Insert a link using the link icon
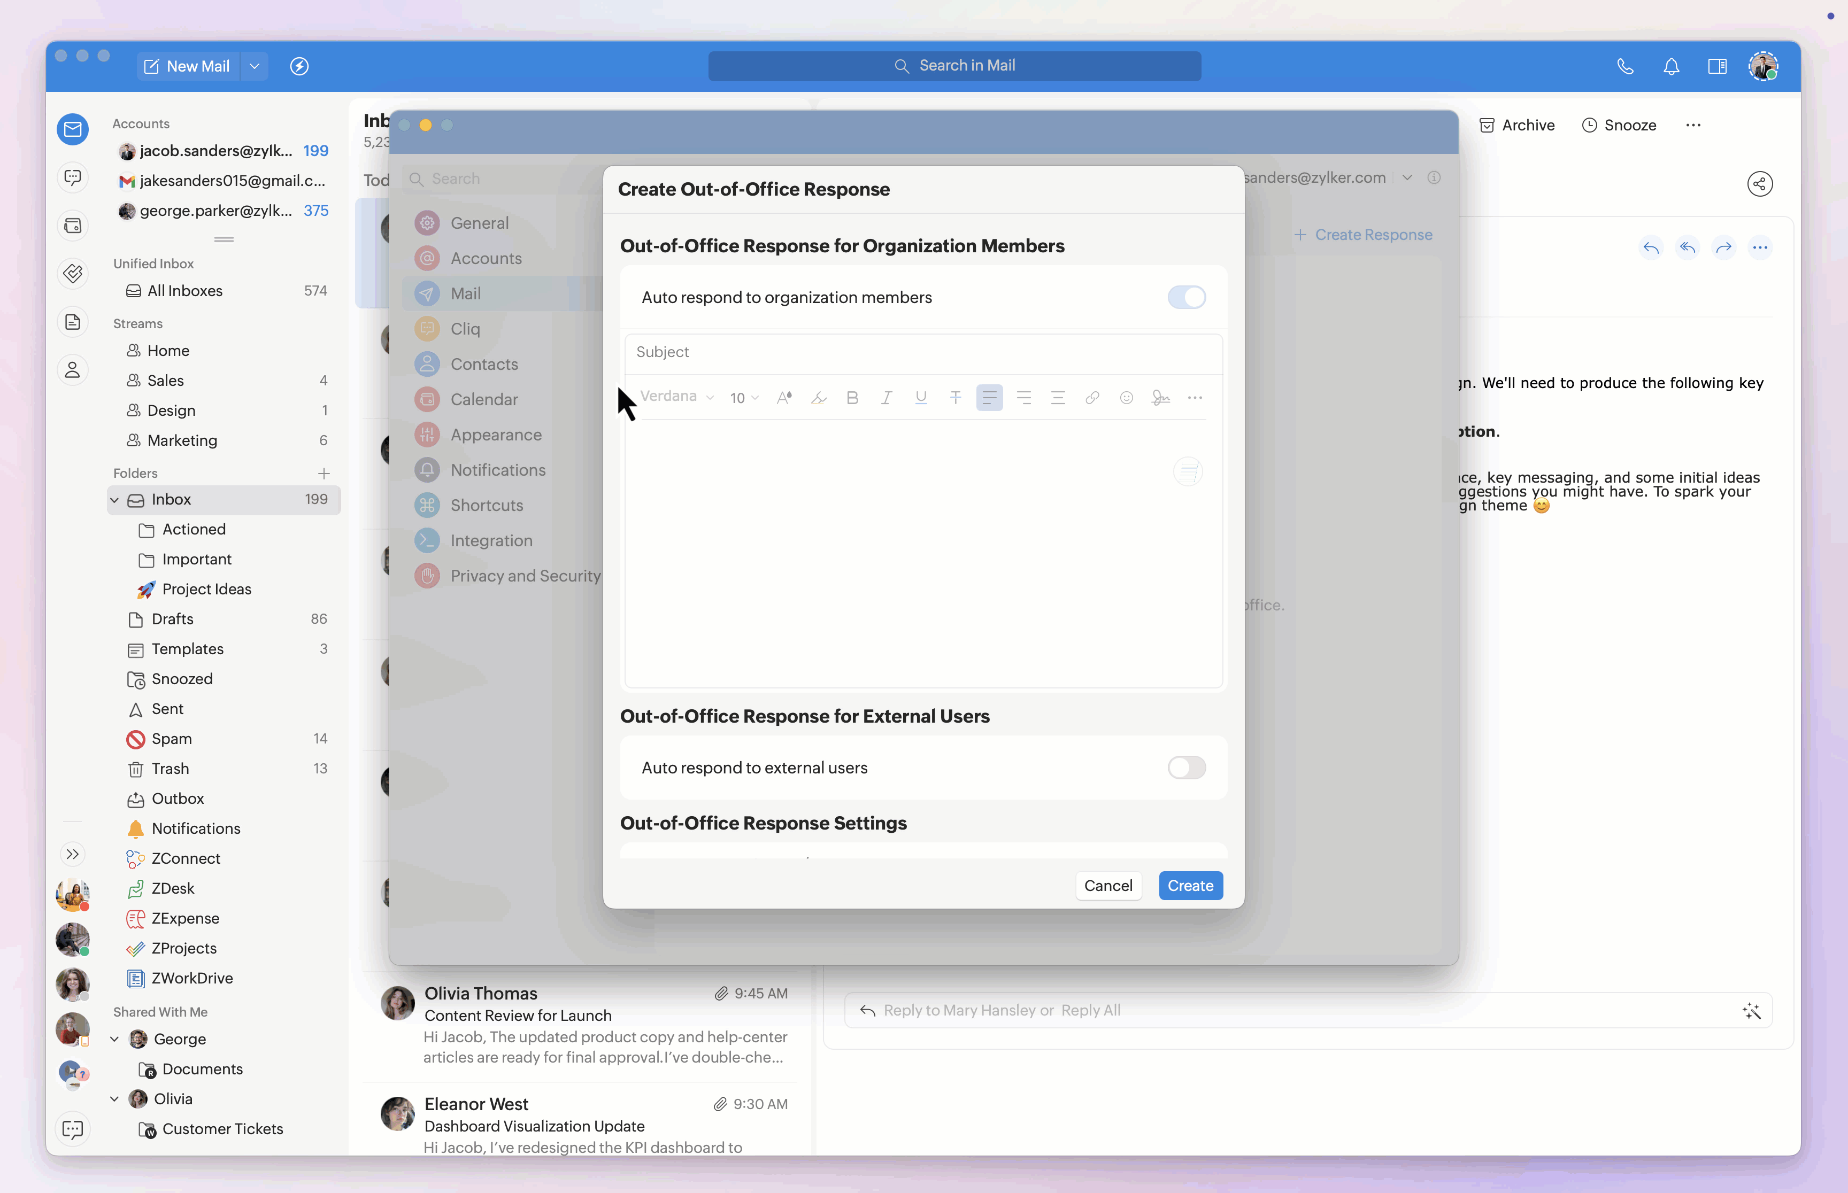Image resolution: width=1848 pixels, height=1193 pixels. [x=1092, y=398]
